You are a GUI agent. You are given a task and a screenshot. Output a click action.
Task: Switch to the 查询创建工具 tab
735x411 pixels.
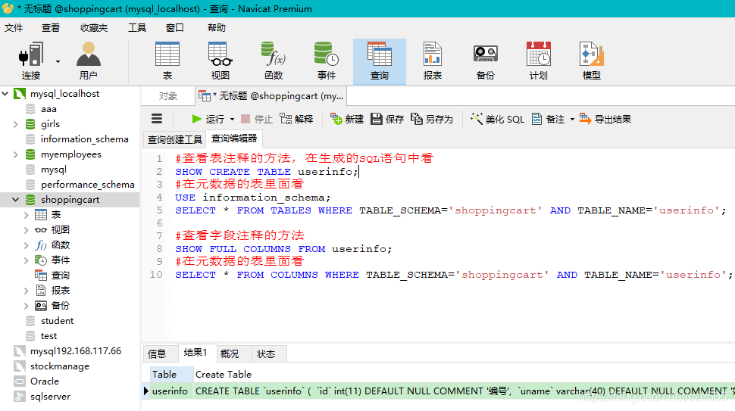click(174, 139)
